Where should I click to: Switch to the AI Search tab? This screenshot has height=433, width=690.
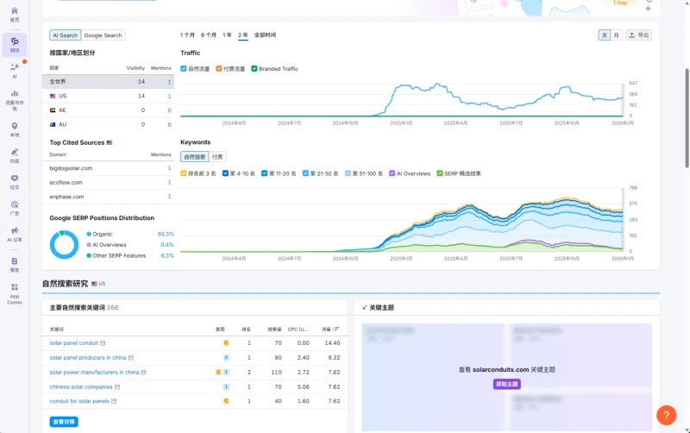[x=66, y=35]
